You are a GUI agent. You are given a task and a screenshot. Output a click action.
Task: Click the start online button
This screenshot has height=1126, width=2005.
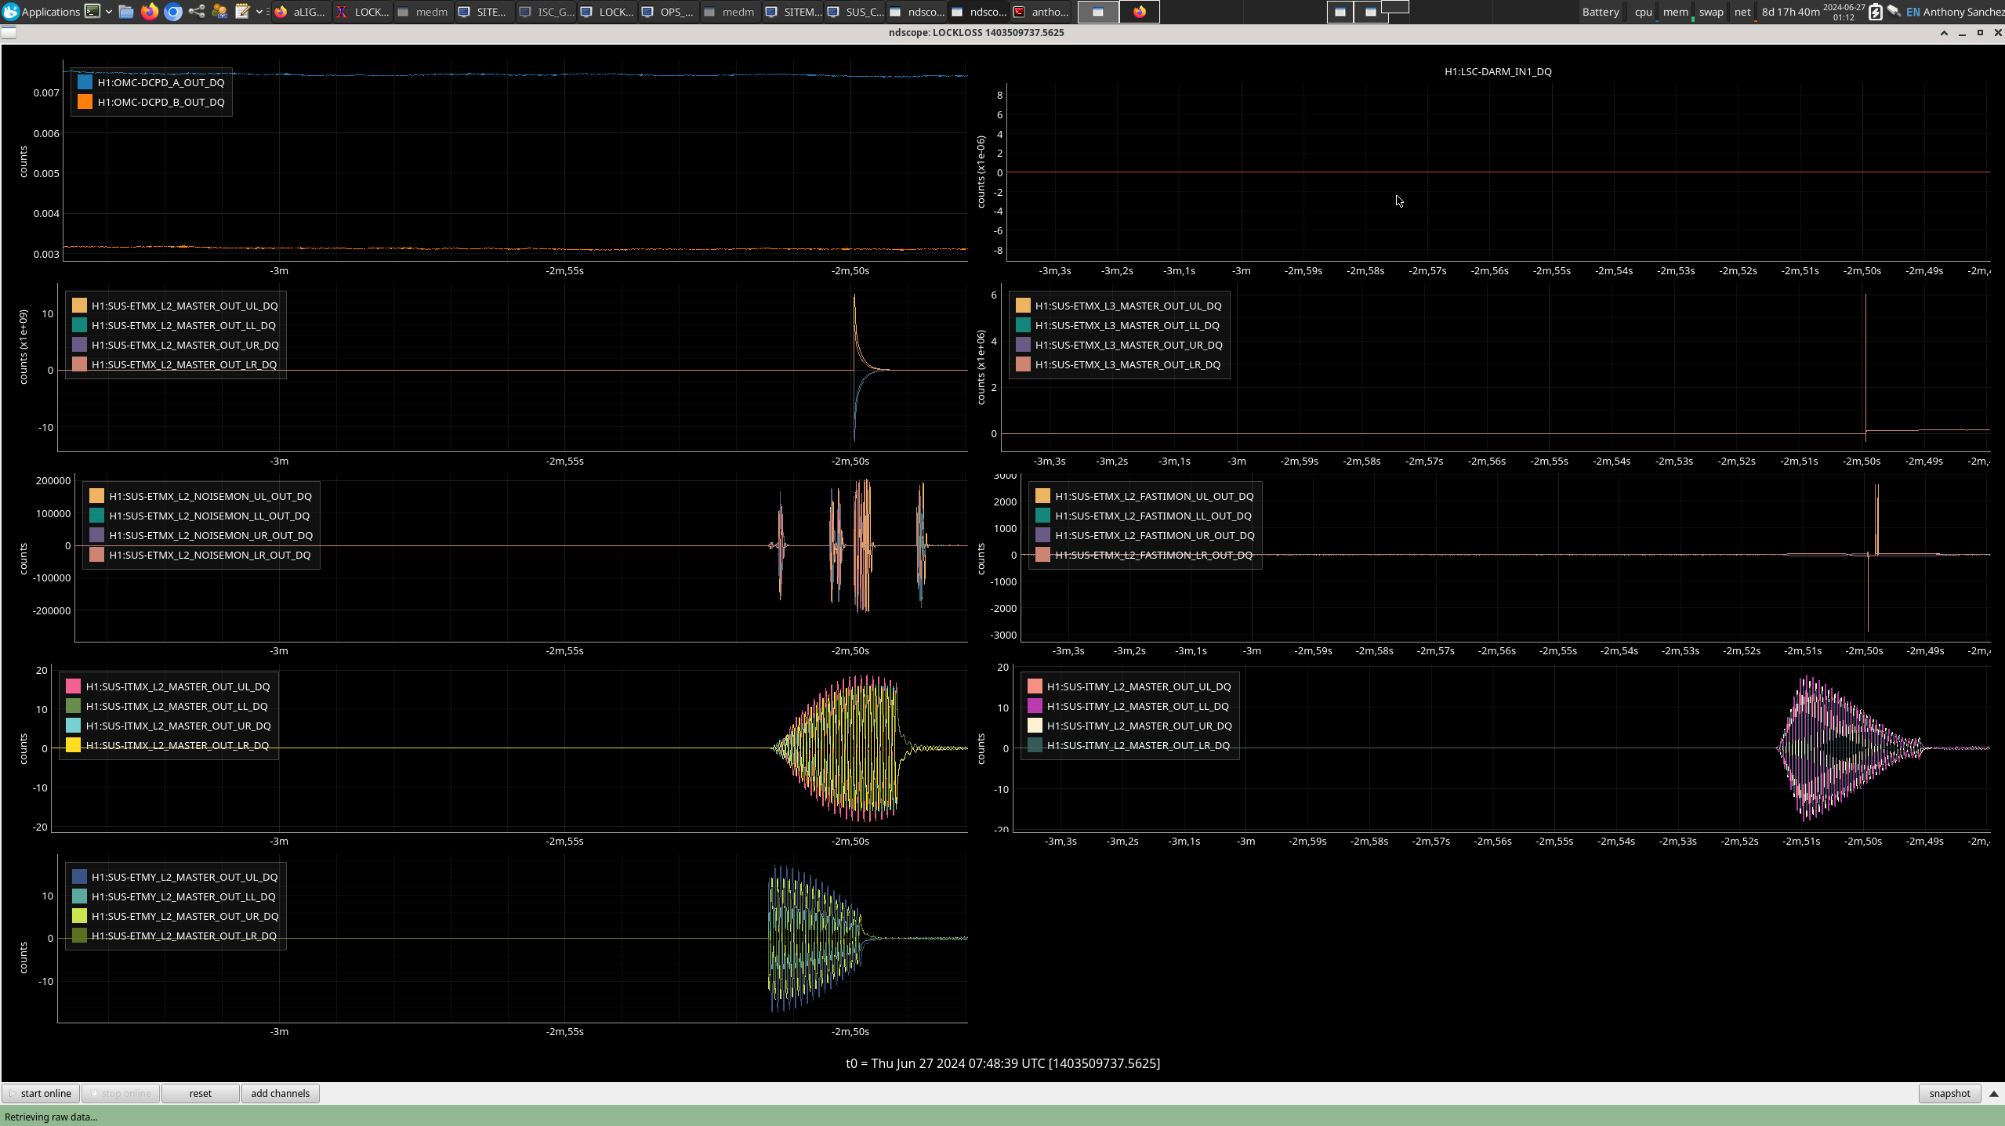tap(41, 1093)
